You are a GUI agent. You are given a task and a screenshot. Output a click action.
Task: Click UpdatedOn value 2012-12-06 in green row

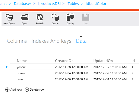coord(110,73)
